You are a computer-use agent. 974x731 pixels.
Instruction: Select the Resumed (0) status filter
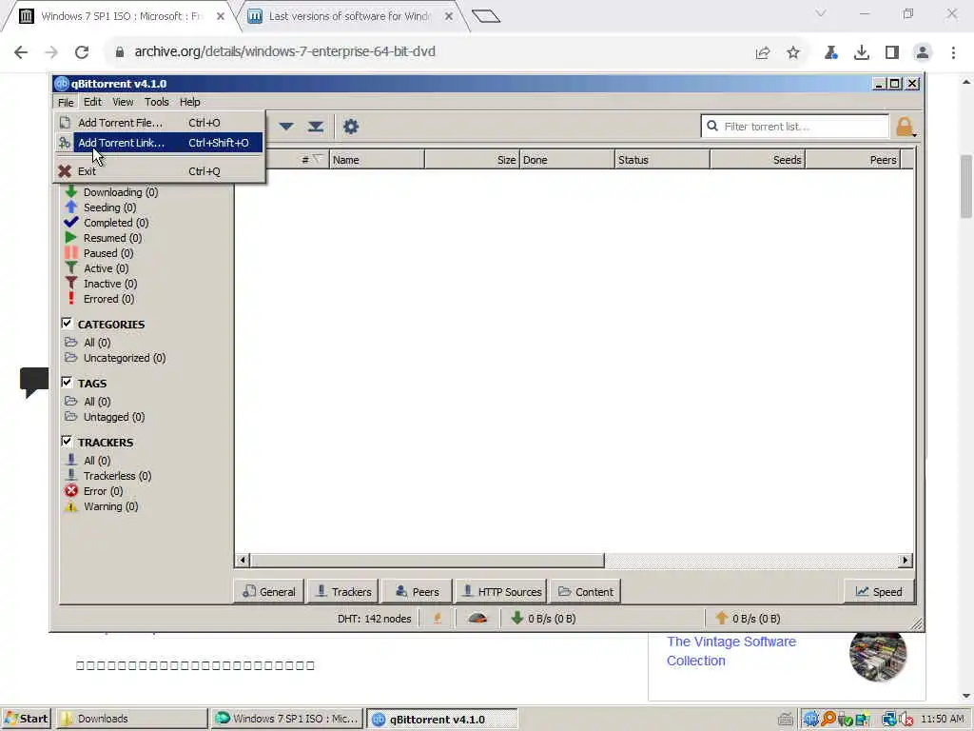click(x=112, y=238)
